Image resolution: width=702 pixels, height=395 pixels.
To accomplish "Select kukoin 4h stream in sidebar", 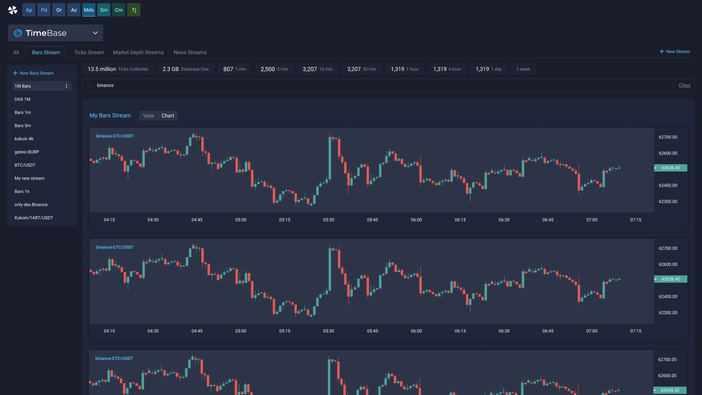I will pyautogui.click(x=24, y=139).
